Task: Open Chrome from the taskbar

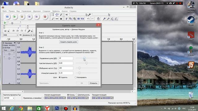Action: click(21, 108)
